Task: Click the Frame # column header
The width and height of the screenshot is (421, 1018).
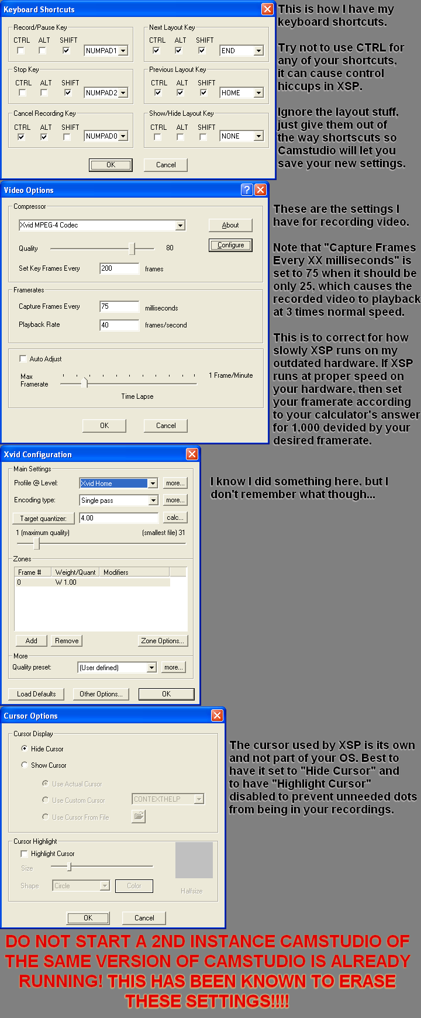Action: click(33, 572)
